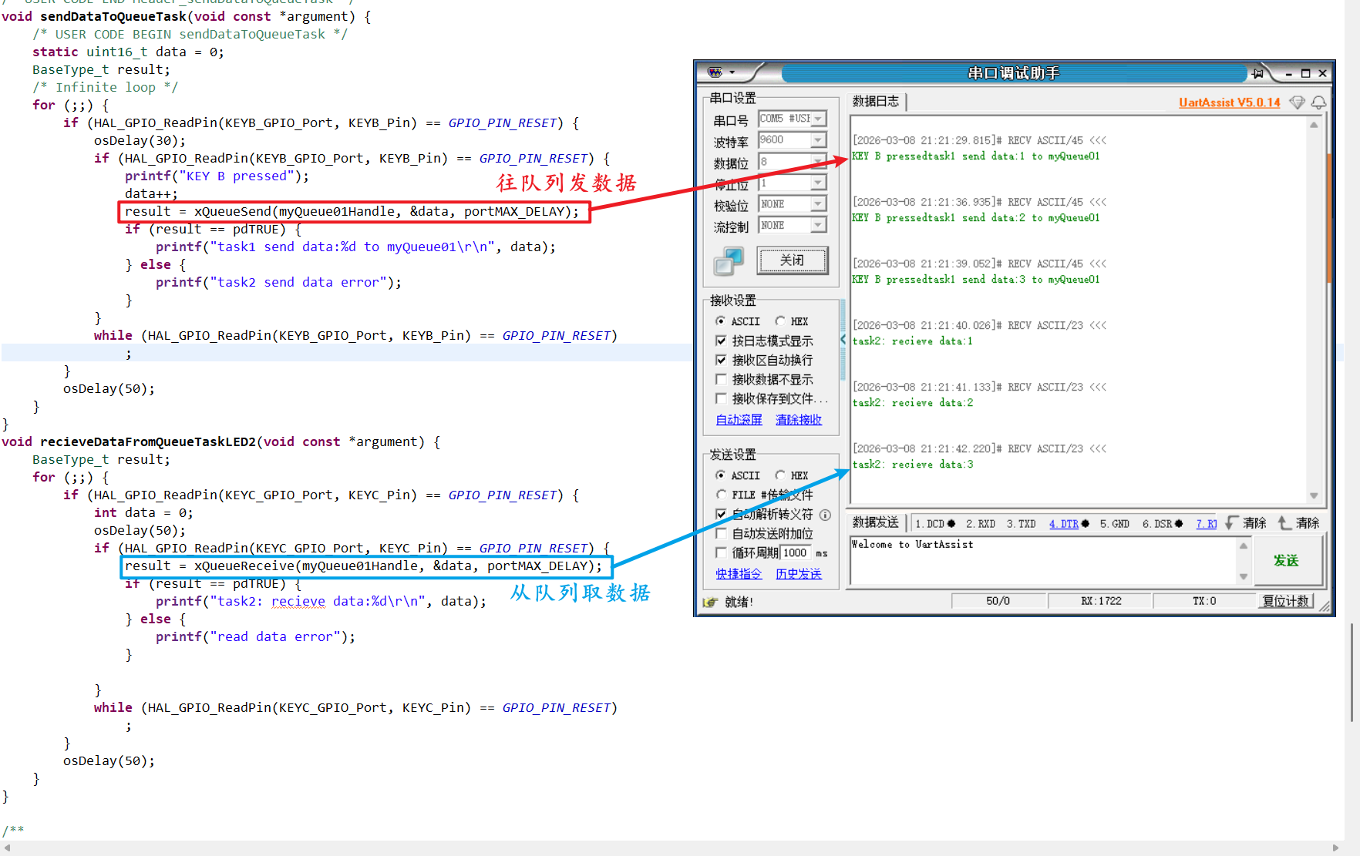Viewport: 1360px width, 856px height.
Task: Click the info icon next to 自动解析转义符
Action: [x=825, y=515]
